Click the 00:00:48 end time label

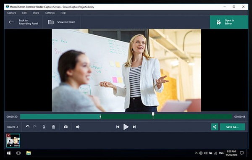click(x=240, y=117)
